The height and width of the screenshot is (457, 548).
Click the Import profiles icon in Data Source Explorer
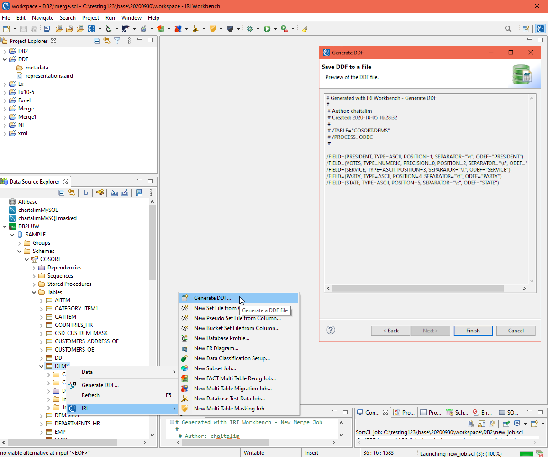114,193
